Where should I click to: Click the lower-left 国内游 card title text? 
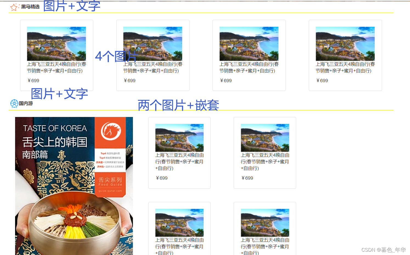(179, 246)
